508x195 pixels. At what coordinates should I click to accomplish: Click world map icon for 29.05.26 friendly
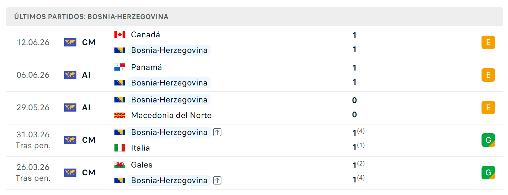(x=70, y=108)
